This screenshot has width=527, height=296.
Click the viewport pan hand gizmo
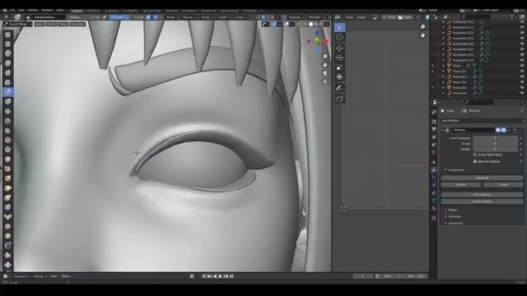tap(325, 65)
